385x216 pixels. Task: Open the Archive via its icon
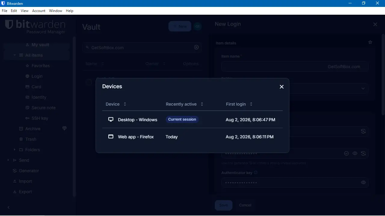point(21,129)
